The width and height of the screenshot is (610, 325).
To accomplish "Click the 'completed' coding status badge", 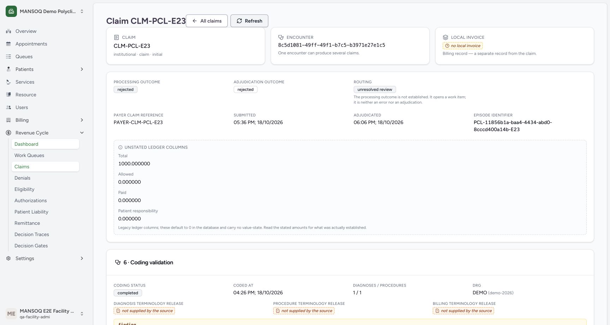I will (x=128, y=293).
